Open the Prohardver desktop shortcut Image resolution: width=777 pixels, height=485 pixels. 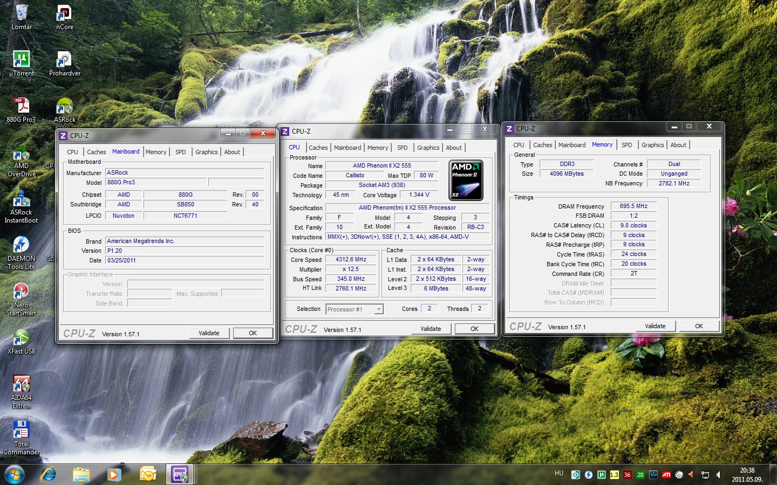pos(65,63)
